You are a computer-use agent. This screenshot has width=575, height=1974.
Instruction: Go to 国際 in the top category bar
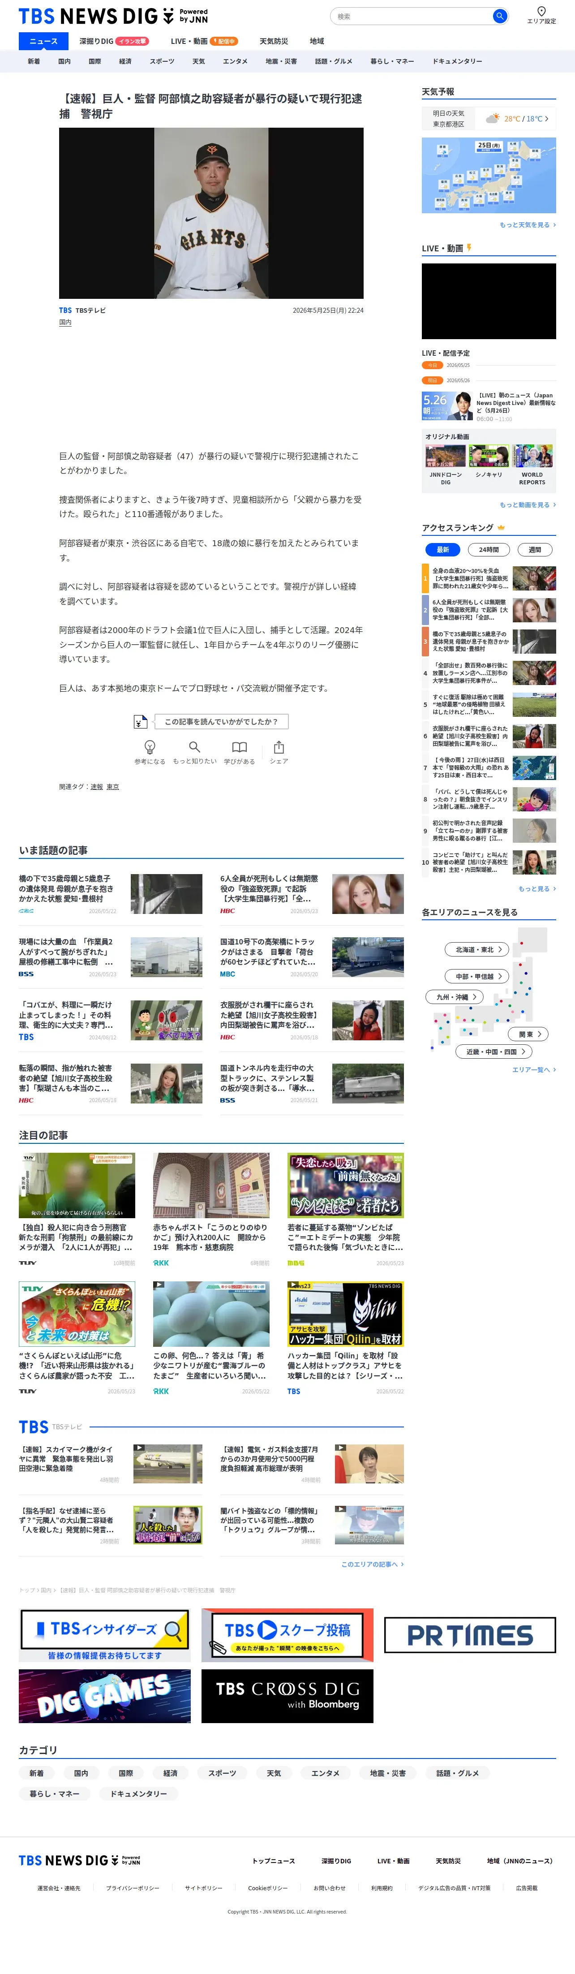(95, 61)
